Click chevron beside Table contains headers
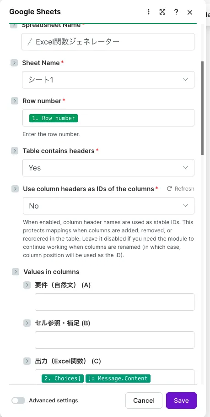 [x=15, y=151]
